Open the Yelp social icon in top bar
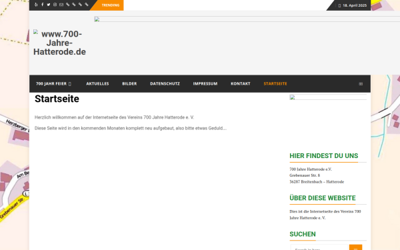400x250 pixels. pyautogui.click(x=36, y=5)
